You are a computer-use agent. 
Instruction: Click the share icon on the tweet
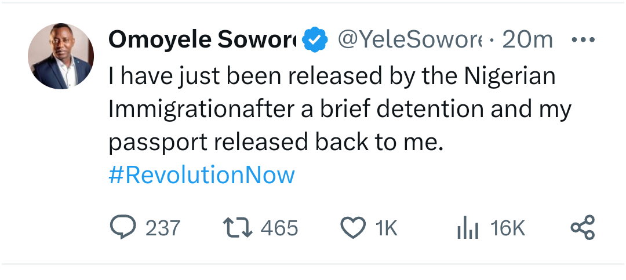click(583, 228)
